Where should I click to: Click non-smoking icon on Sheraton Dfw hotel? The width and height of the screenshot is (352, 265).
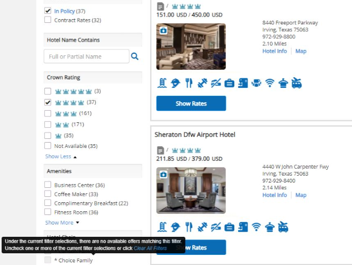tap(216, 227)
